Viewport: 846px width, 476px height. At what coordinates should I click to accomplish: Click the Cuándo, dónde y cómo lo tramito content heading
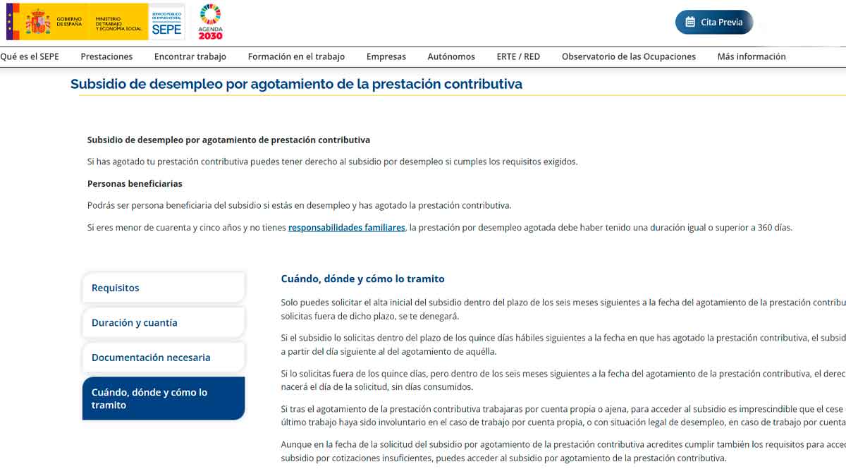click(363, 279)
